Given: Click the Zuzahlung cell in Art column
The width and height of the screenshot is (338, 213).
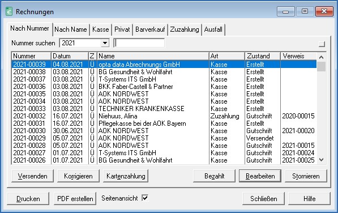Looking at the screenshot, I should pos(225,116).
